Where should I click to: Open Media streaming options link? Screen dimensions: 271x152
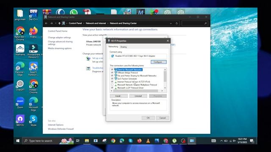pos(60,49)
